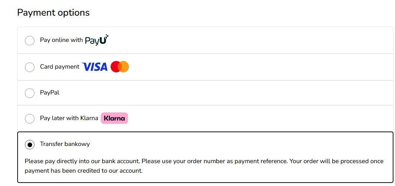This screenshot has width=395, height=186.
Task: Choose the Card payment radio button
Action: click(30, 67)
